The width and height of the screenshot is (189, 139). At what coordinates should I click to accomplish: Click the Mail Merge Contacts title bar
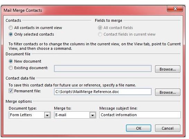tap(84, 10)
